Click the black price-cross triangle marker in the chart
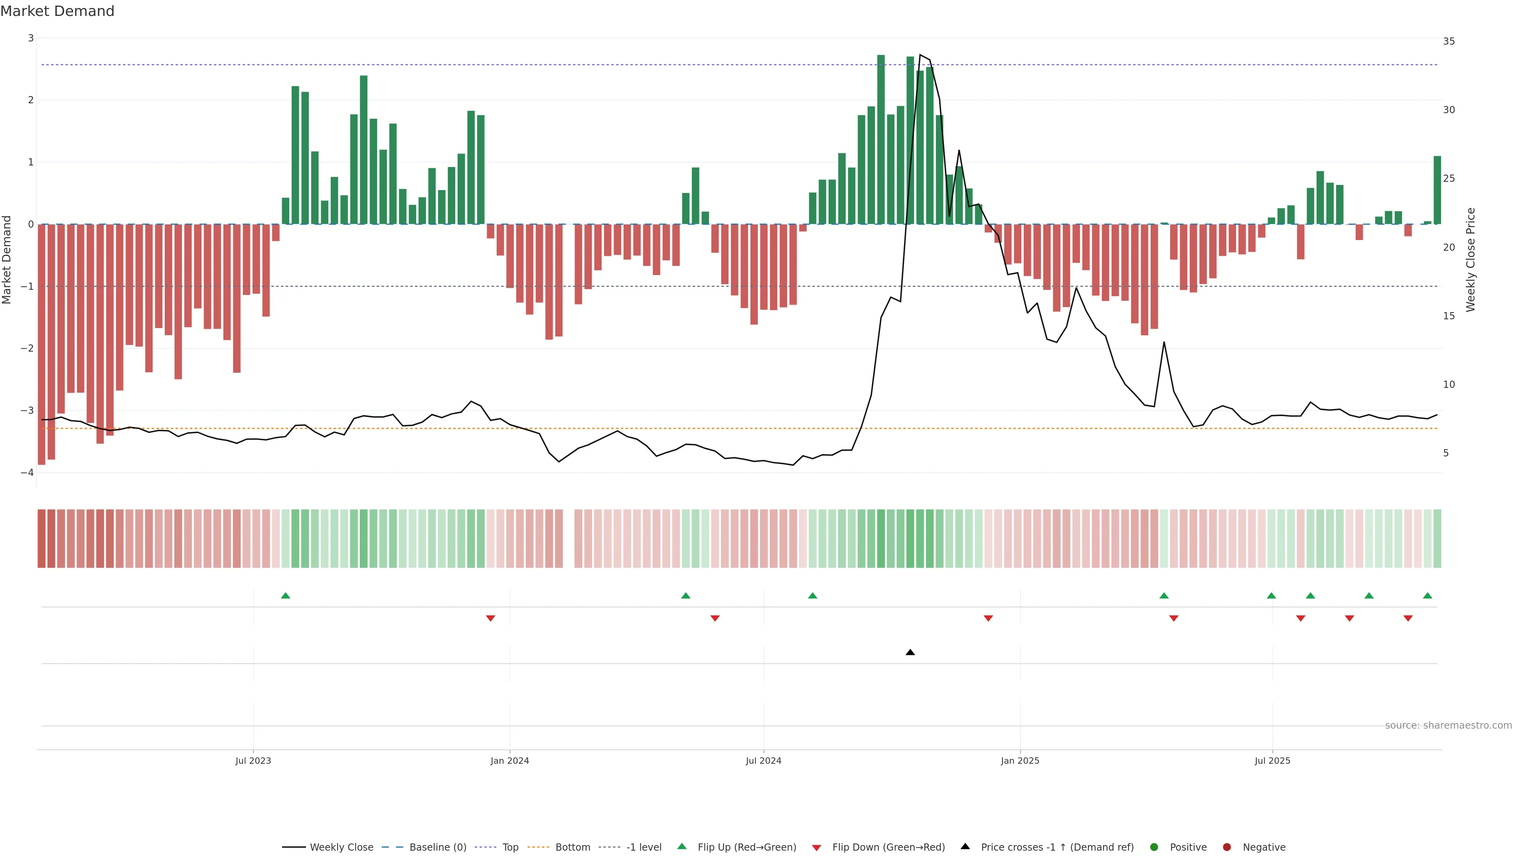1532x861 pixels. (910, 653)
